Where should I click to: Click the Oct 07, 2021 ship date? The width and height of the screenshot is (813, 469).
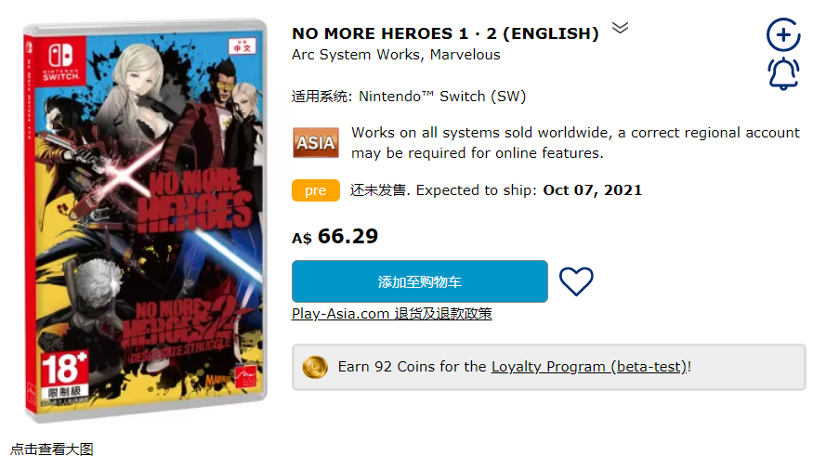(x=592, y=190)
